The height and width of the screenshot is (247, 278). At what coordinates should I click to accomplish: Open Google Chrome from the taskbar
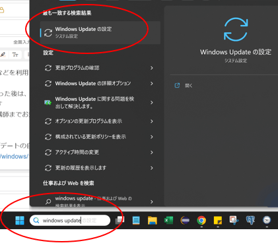pos(201,220)
